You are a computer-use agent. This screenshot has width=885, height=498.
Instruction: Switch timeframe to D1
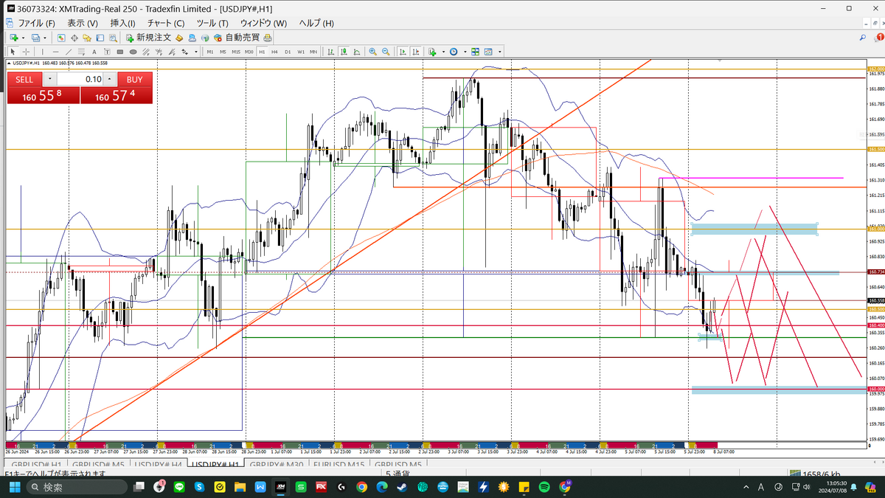[x=288, y=52]
